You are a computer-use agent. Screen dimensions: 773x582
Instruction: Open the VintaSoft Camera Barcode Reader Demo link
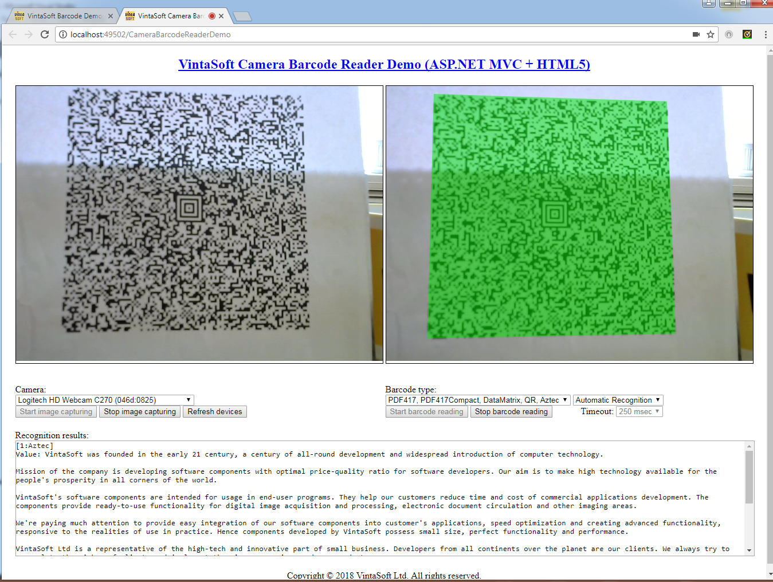(x=384, y=64)
